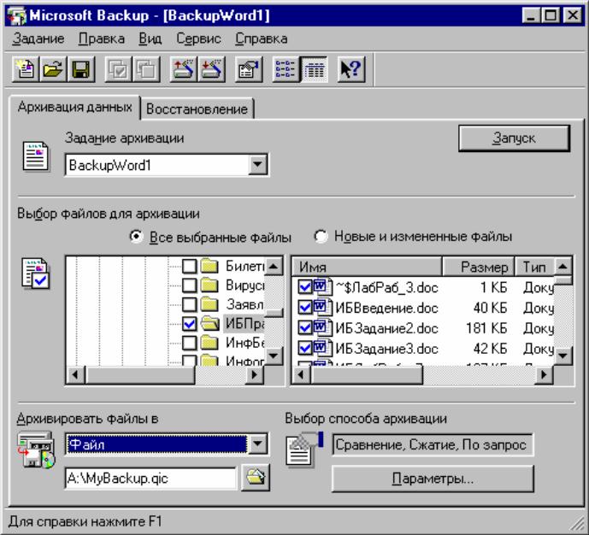Open the BackupWord1 job dropdown
Viewport: 589px width, 535px height.
257,164
